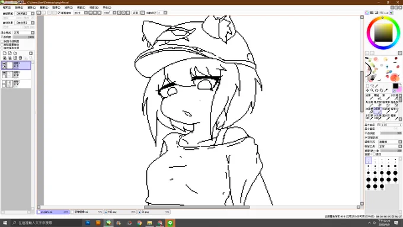Click the black foreground color swatch

[x=395, y=86]
